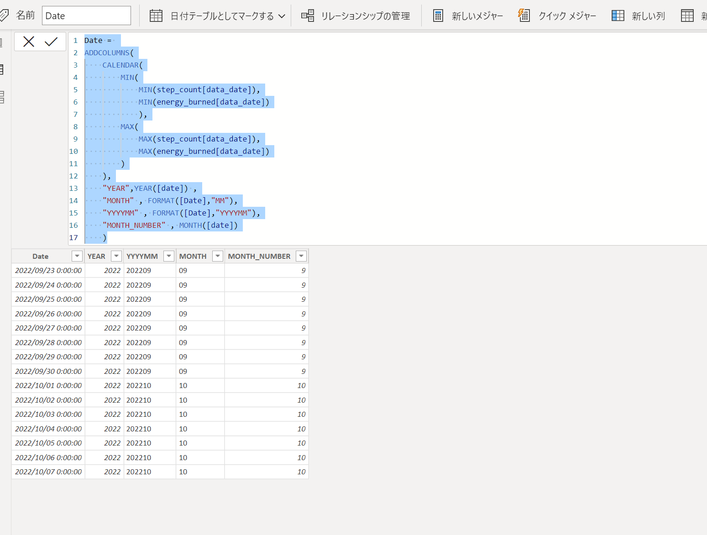
Task: Switch to model view in left sidebar
Action: point(2,97)
